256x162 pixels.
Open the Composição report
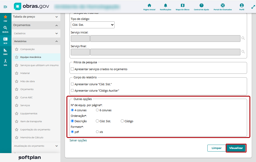[x=28, y=49]
